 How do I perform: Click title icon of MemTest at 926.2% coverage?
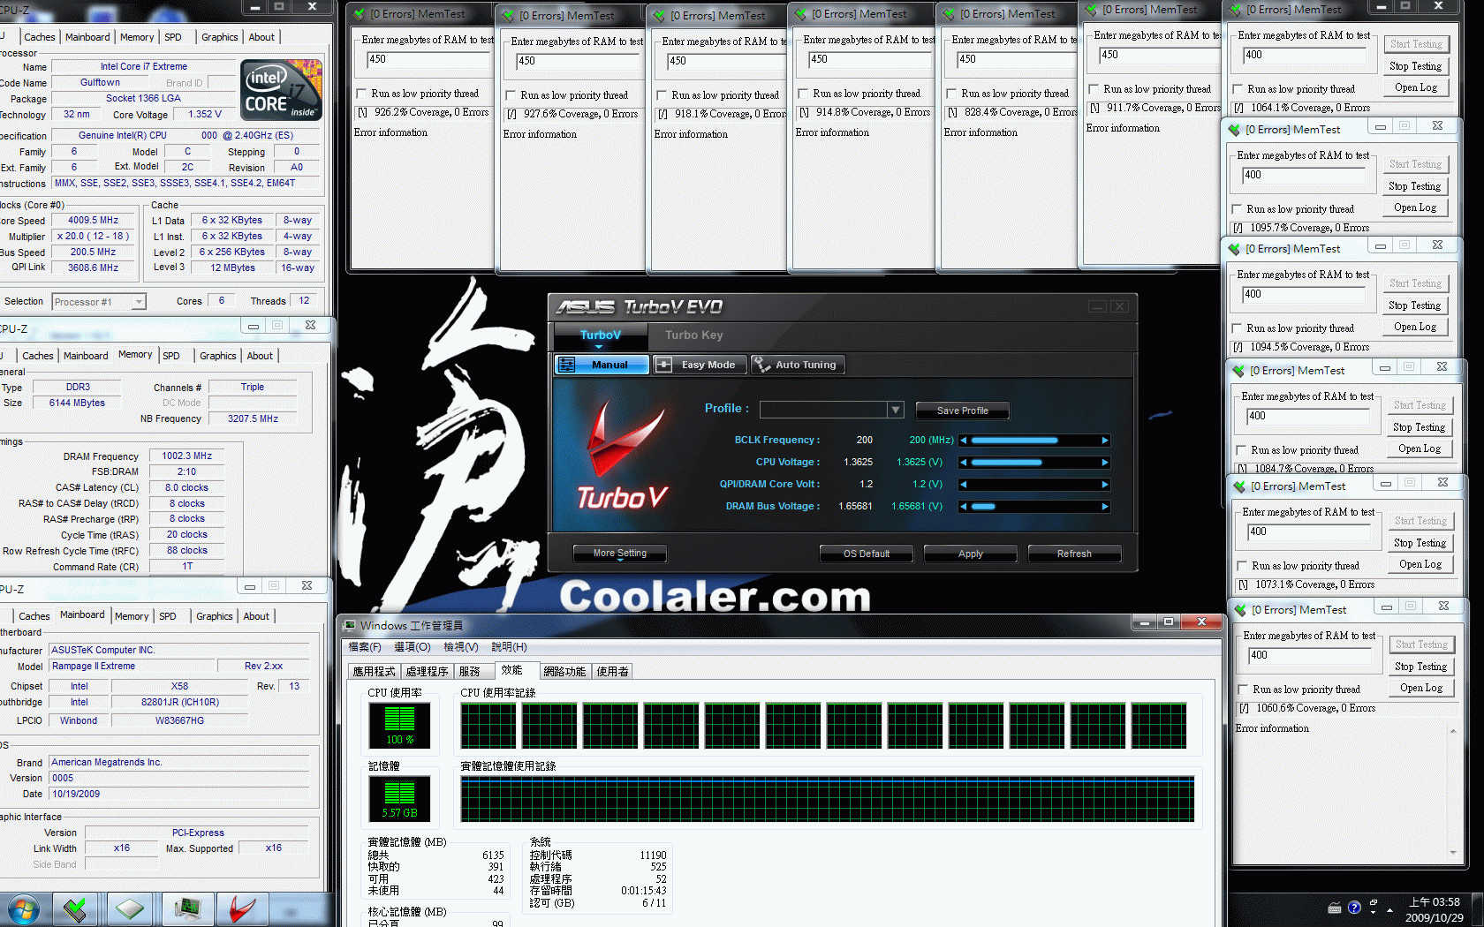pyautogui.click(x=359, y=14)
